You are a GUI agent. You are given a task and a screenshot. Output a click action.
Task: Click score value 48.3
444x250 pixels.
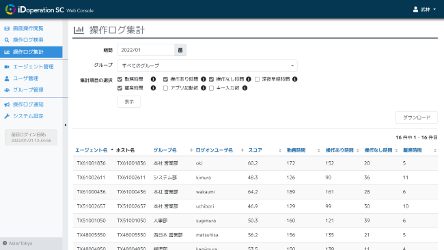click(x=253, y=178)
